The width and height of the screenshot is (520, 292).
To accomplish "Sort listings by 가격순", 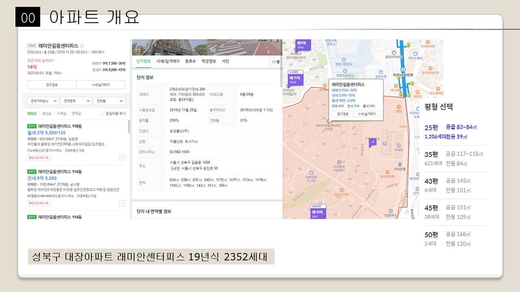I will pyautogui.click(x=62, y=114).
